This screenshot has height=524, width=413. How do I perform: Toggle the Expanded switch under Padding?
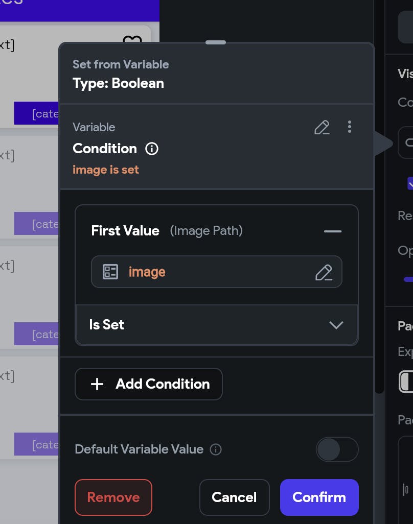tap(406, 381)
